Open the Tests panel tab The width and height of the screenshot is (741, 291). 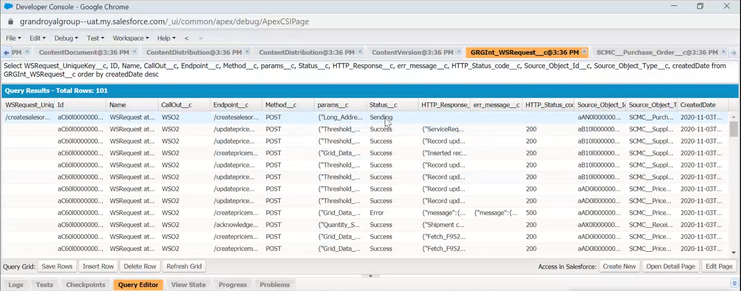[x=45, y=285]
